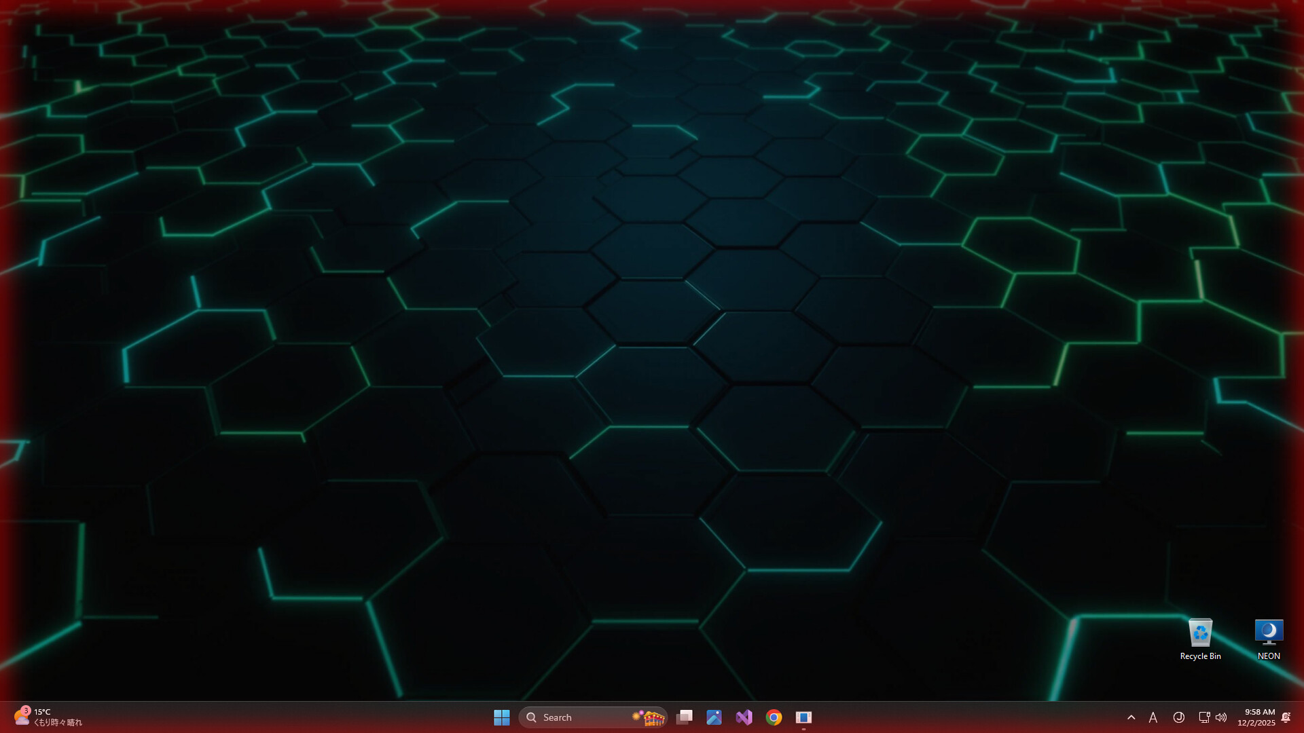Click inside the Search box
Viewport: 1304px width, 733px height.
(x=577, y=717)
